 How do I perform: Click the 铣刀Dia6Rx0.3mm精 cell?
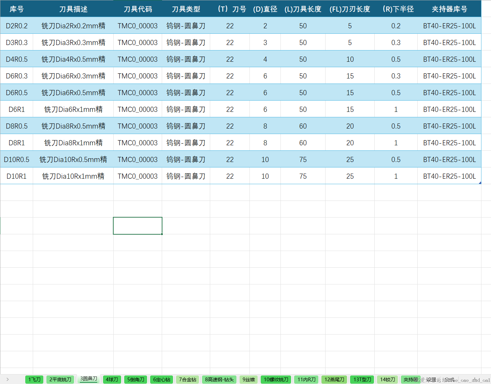(x=73, y=76)
